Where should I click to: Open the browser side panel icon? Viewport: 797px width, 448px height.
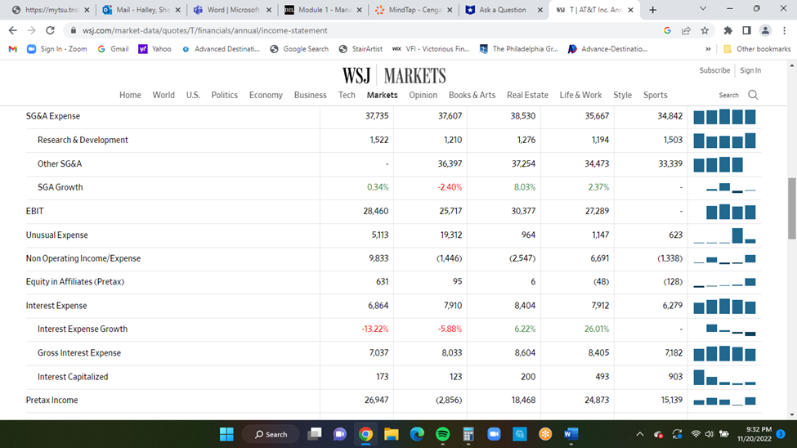point(746,30)
